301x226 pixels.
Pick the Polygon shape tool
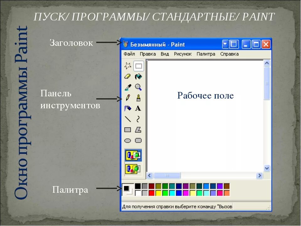pos(138,130)
